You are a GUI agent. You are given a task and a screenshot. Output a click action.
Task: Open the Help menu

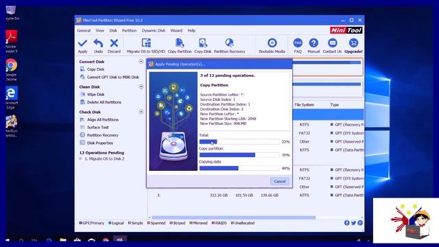191,30
